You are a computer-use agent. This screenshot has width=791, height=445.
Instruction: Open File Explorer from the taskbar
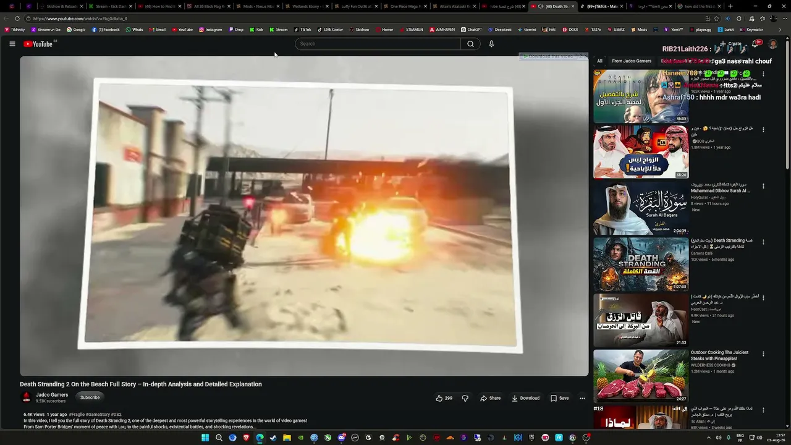pos(287,438)
